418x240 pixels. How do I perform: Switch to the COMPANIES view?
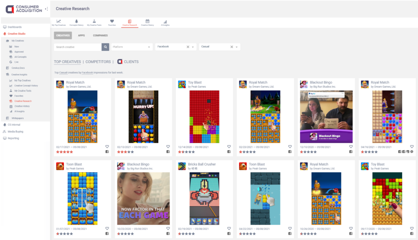(x=100, y=35)
